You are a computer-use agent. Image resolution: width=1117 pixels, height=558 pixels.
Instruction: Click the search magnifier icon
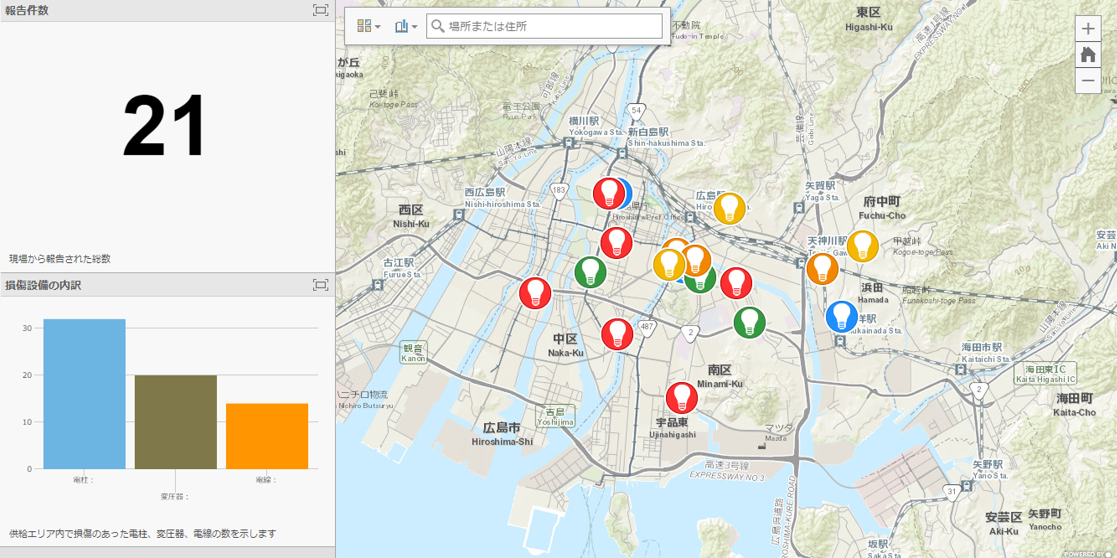coord(437,26)
